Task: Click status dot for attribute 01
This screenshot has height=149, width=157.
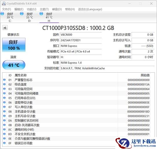Action: coord(4,80)
